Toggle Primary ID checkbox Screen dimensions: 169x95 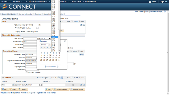[x=73, y=85]
